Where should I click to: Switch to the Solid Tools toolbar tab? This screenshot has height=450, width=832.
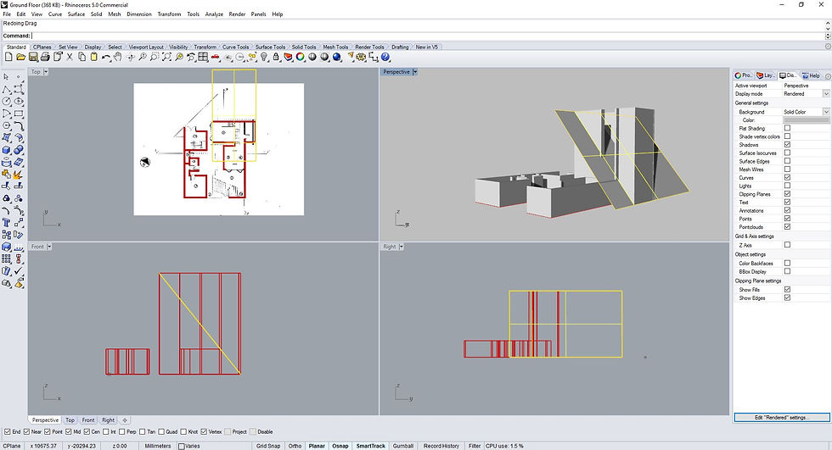click(x=304, y=47)
